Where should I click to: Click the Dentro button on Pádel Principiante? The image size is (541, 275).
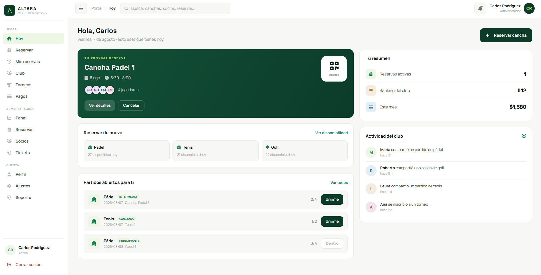tap(332, 243)
